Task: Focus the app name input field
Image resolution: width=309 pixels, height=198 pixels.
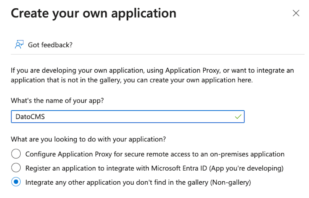Action: pyautogui.click(x=128, y=117)
